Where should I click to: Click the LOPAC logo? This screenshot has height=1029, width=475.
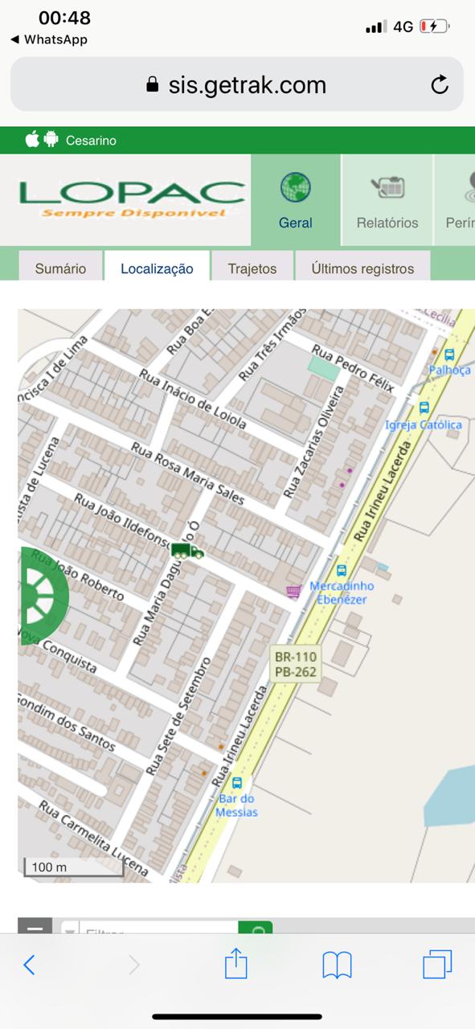click(133, 199)
